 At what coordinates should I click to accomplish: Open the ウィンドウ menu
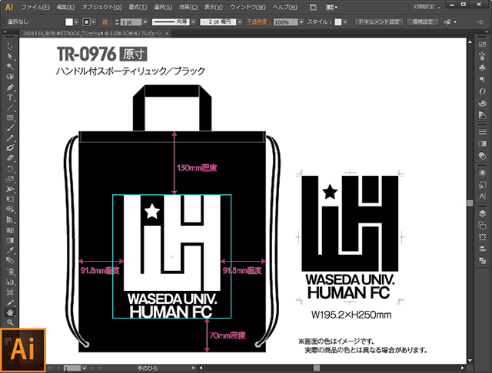coord(248,7)
